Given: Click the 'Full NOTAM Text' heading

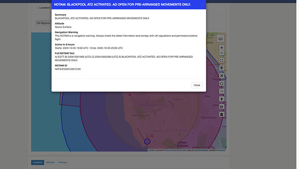Looking at the screenshot, I should pyautogui.click(x=65, y=53).
